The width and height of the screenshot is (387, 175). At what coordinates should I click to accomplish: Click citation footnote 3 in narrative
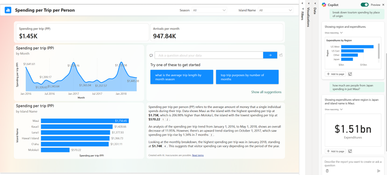pos(211,135)
